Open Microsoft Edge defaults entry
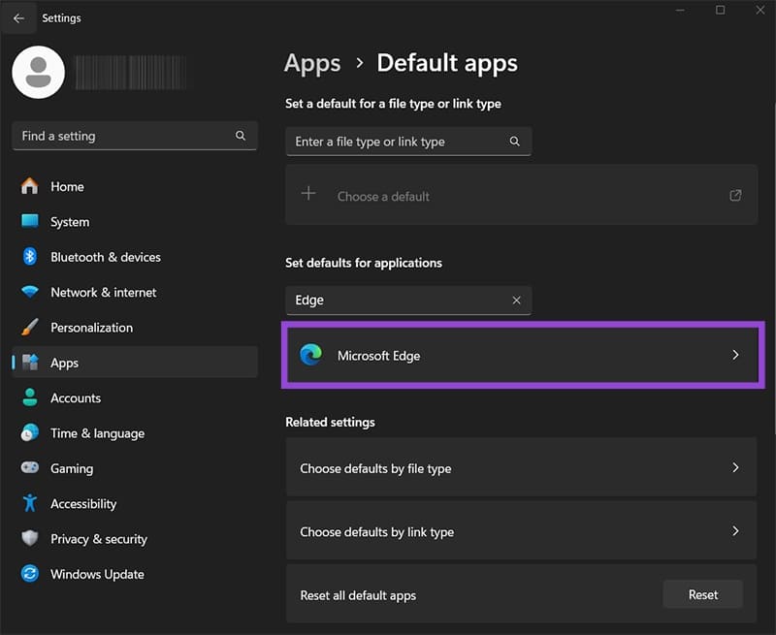776x635 pixels. (x=523, y=355)
